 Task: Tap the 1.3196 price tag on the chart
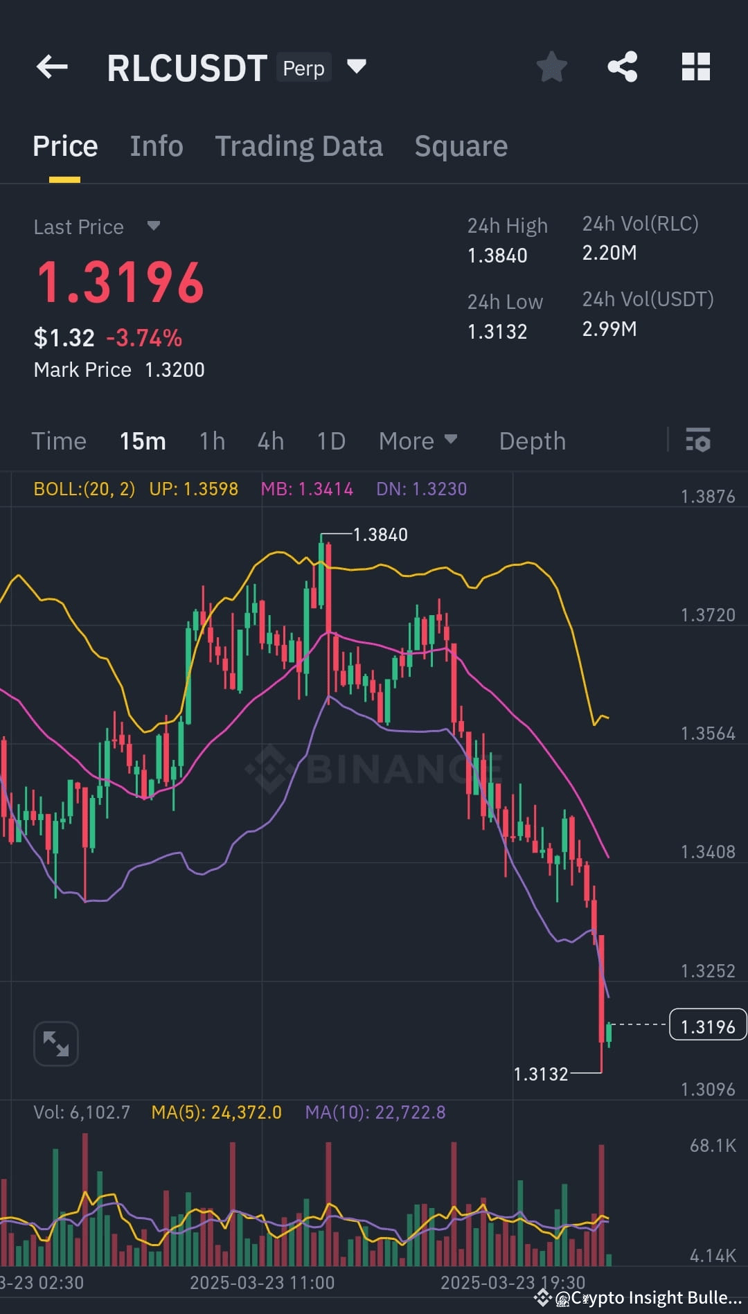pyautogui.click(x=707, y=1026)
